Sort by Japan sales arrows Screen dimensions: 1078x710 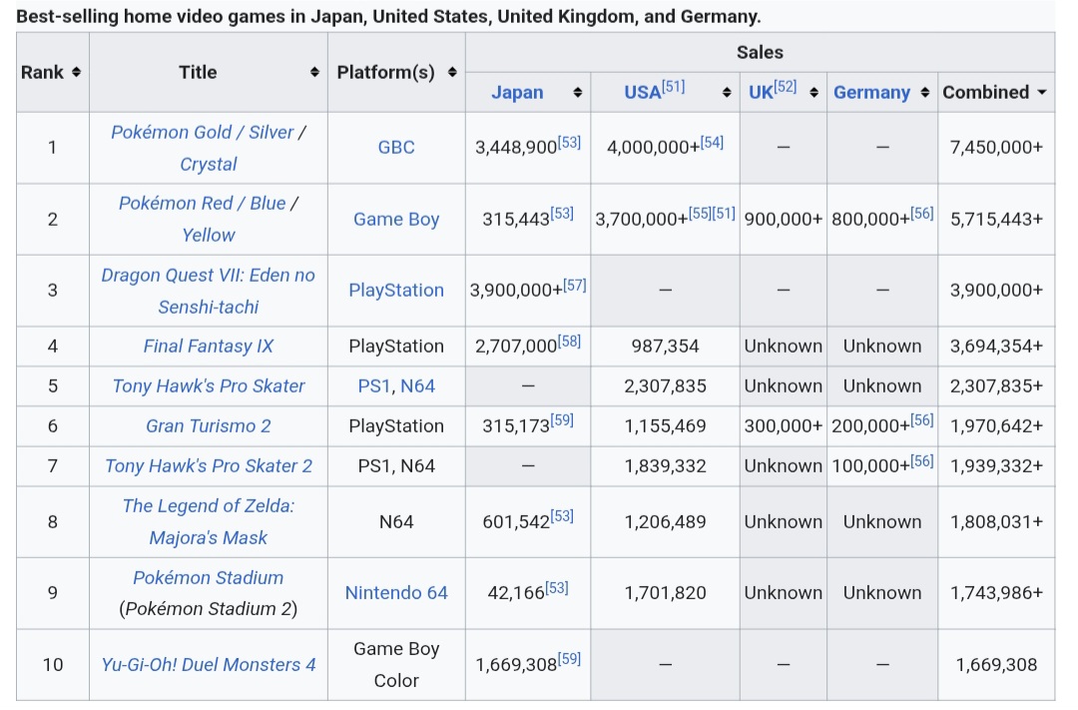pyautogui.click(x=578, y=92)
